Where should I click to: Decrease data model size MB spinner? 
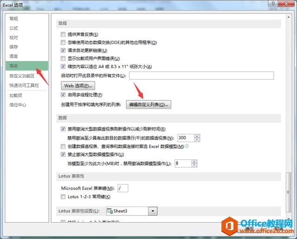coord(194,165)
